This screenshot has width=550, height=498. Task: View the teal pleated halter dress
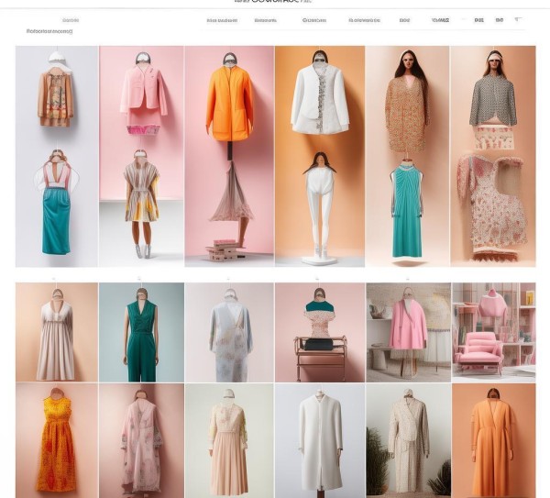pyautogui.click(x=406, y=211)
